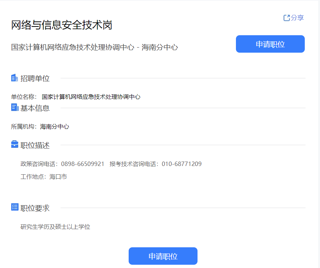Click the building icon beside 招聘单位
The image size is (320, 268).
[14, 78]
